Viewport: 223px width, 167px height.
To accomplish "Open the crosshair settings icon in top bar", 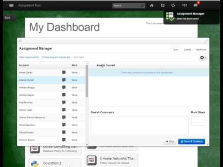I will 173,6.
